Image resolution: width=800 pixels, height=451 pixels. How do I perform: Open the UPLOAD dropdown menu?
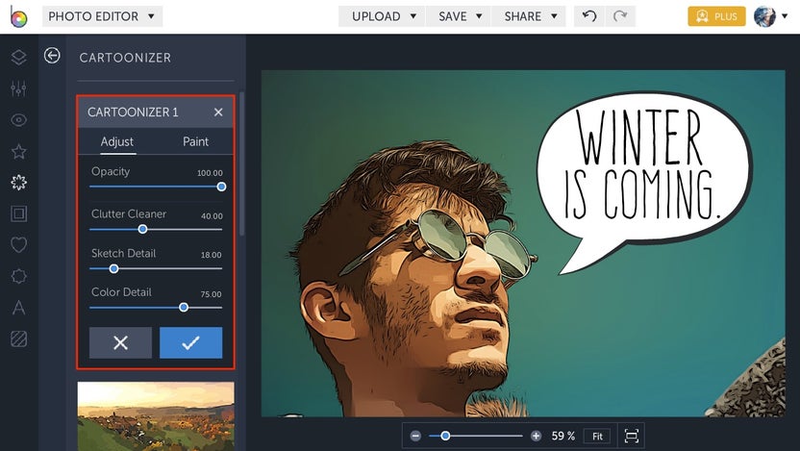click(382, 16)
